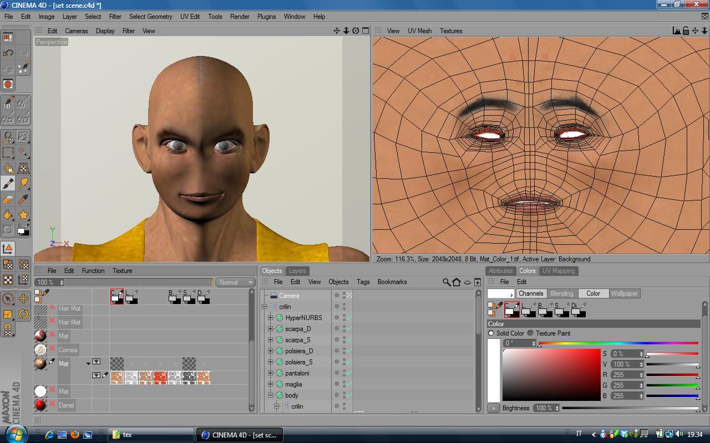This screenshot has height=443, width=710.
Task: Toggle eye visibility of Mat background layer
Action: [97, 375]
